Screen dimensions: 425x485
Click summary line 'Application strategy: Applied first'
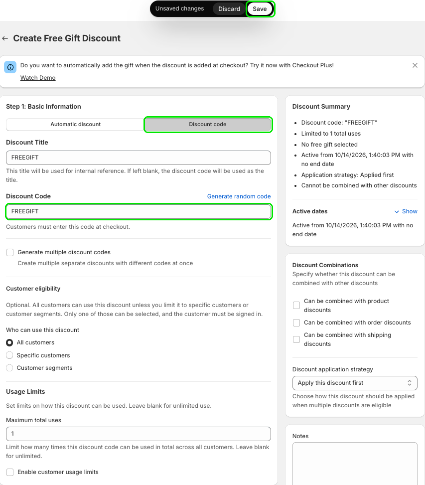tap(347, 175)
